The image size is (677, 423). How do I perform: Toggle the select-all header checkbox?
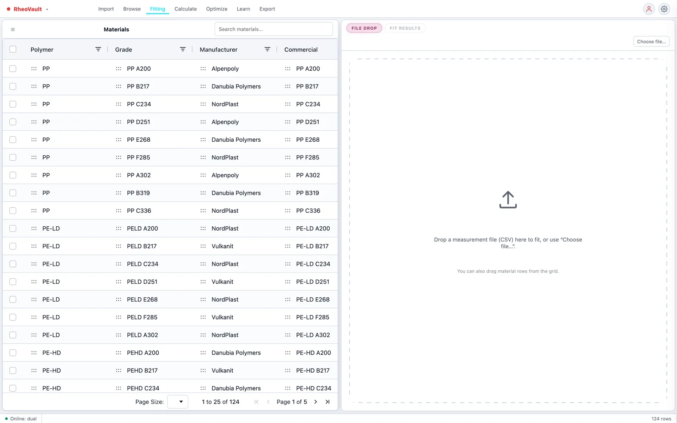click(x=13, y=49)
